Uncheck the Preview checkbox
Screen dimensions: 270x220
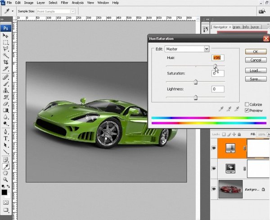[x=247, y=110]
